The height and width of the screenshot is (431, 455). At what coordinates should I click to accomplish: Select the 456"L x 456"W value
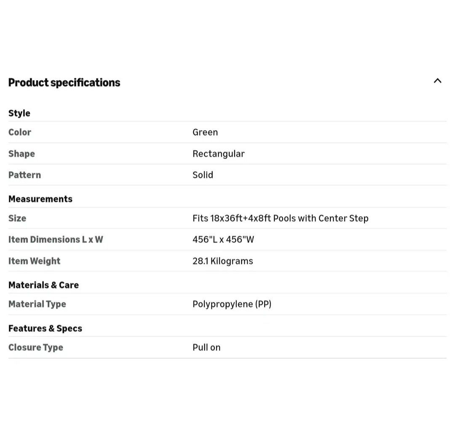coord(223,239)
